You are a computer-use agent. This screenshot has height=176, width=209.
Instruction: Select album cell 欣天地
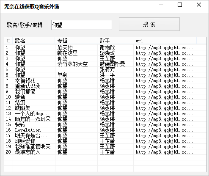(65, 48)
